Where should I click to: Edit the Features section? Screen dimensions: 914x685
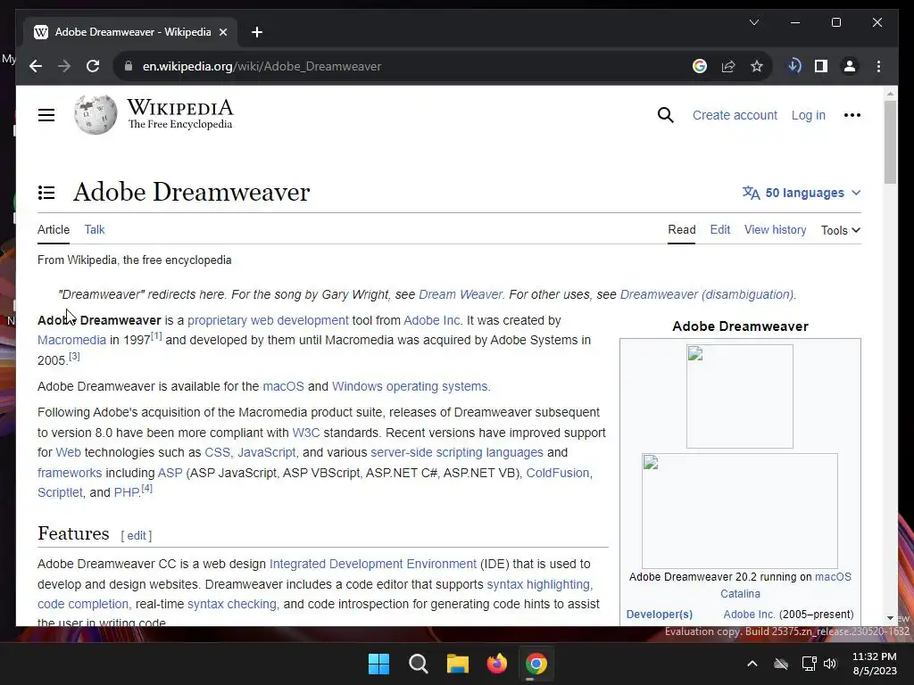137,536
